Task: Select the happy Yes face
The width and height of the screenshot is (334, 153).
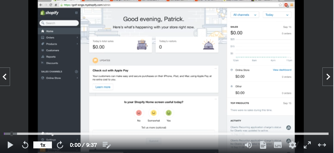Action: point(169,113)
